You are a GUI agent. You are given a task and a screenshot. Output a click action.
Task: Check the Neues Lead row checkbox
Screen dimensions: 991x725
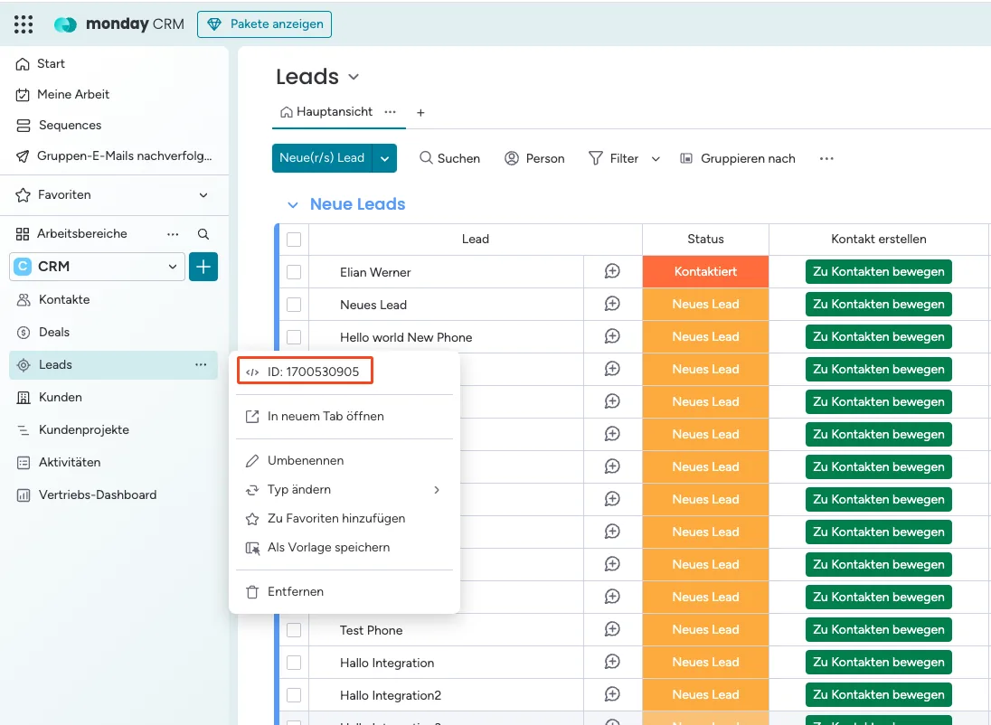pos(294,305)
